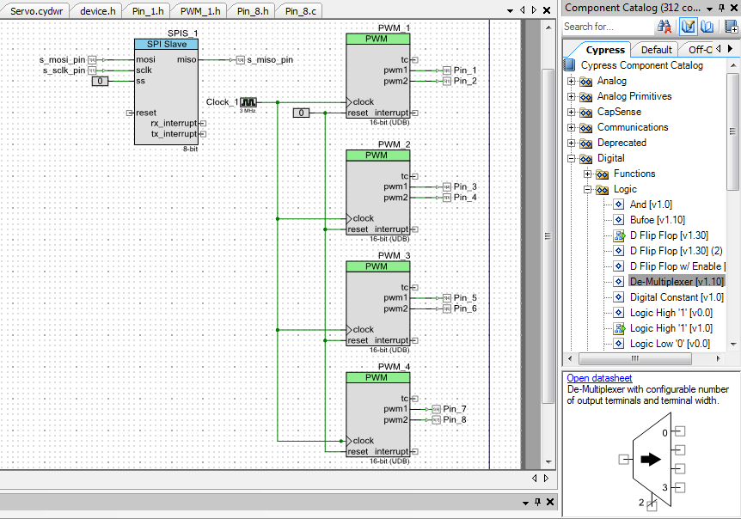Click the PWM_1 component block header
Screen dimensions: 741x519
(377, 40)
